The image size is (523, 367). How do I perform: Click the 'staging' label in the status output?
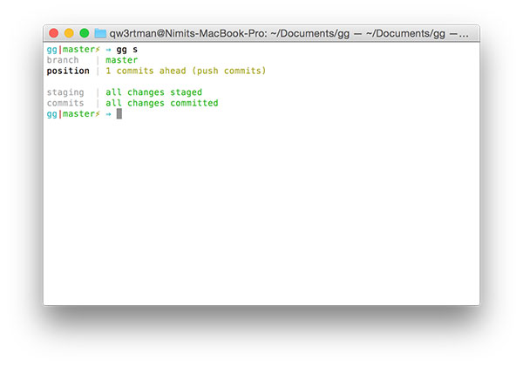click(x=65, y=92)
